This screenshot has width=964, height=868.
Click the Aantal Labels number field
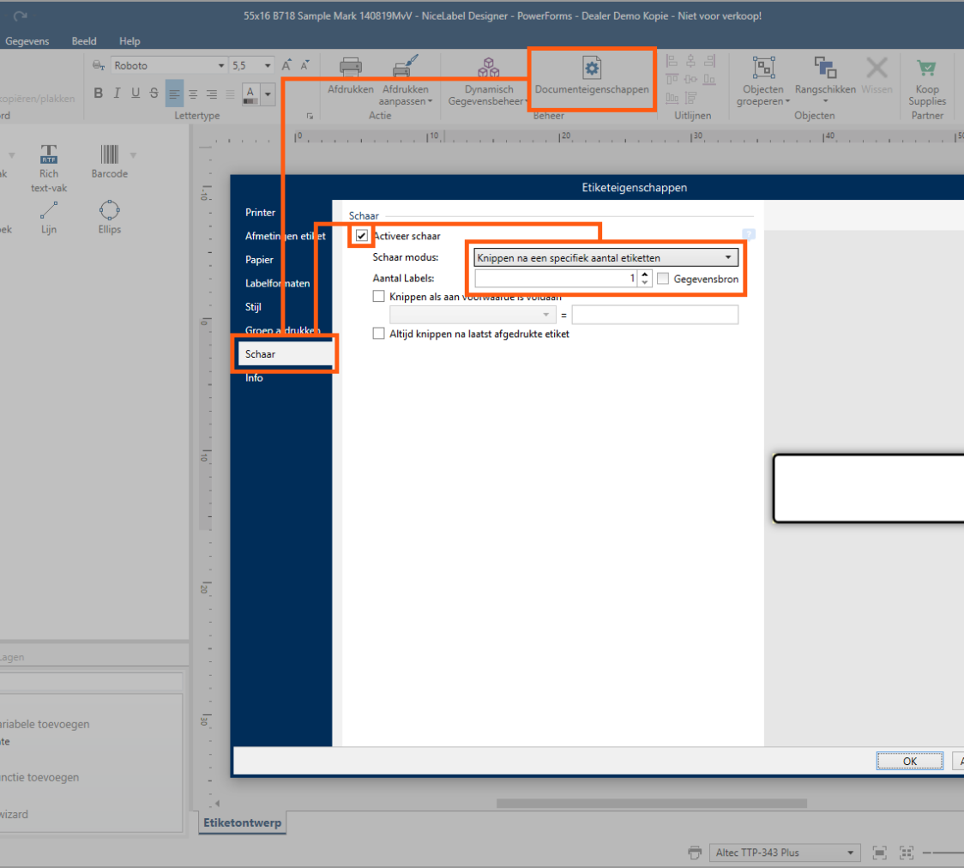(554, 279)
